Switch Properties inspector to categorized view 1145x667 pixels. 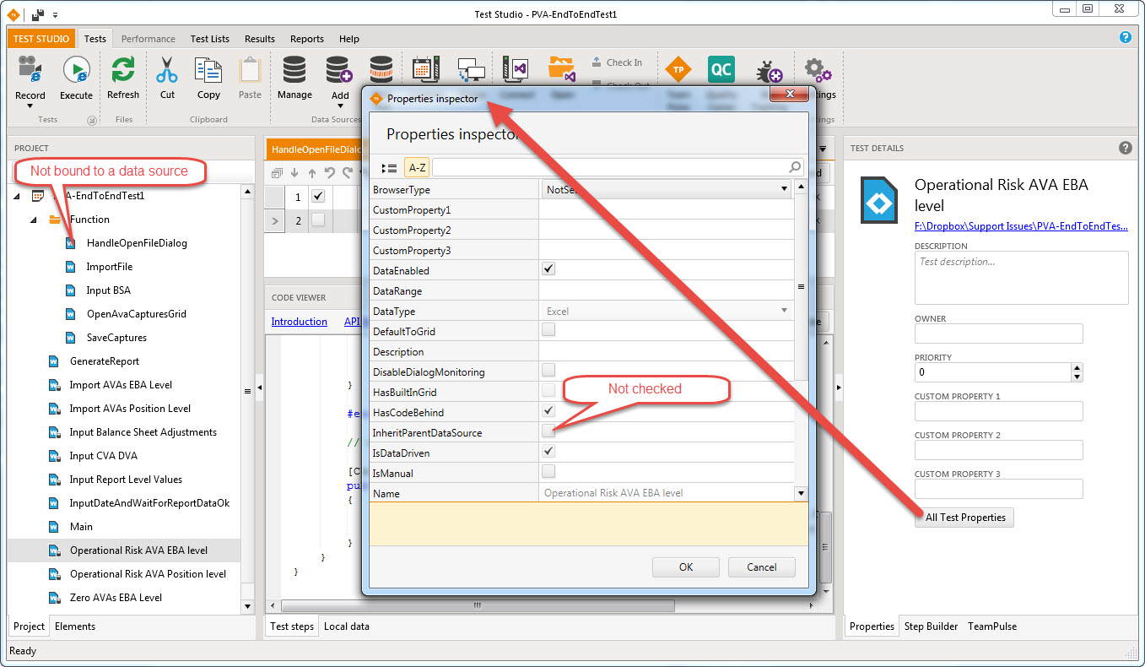[x=389, y=167]
